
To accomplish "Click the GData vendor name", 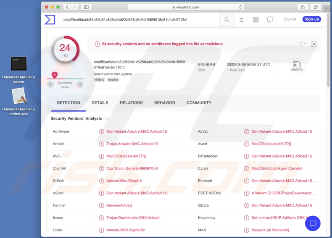I will [x=203, y=205].
